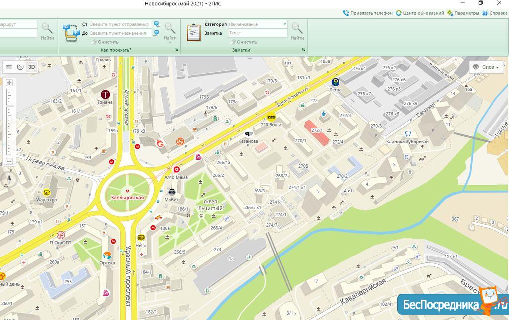Click the notes clipboard icon
The image size is (509, 320).
point(193,32)
